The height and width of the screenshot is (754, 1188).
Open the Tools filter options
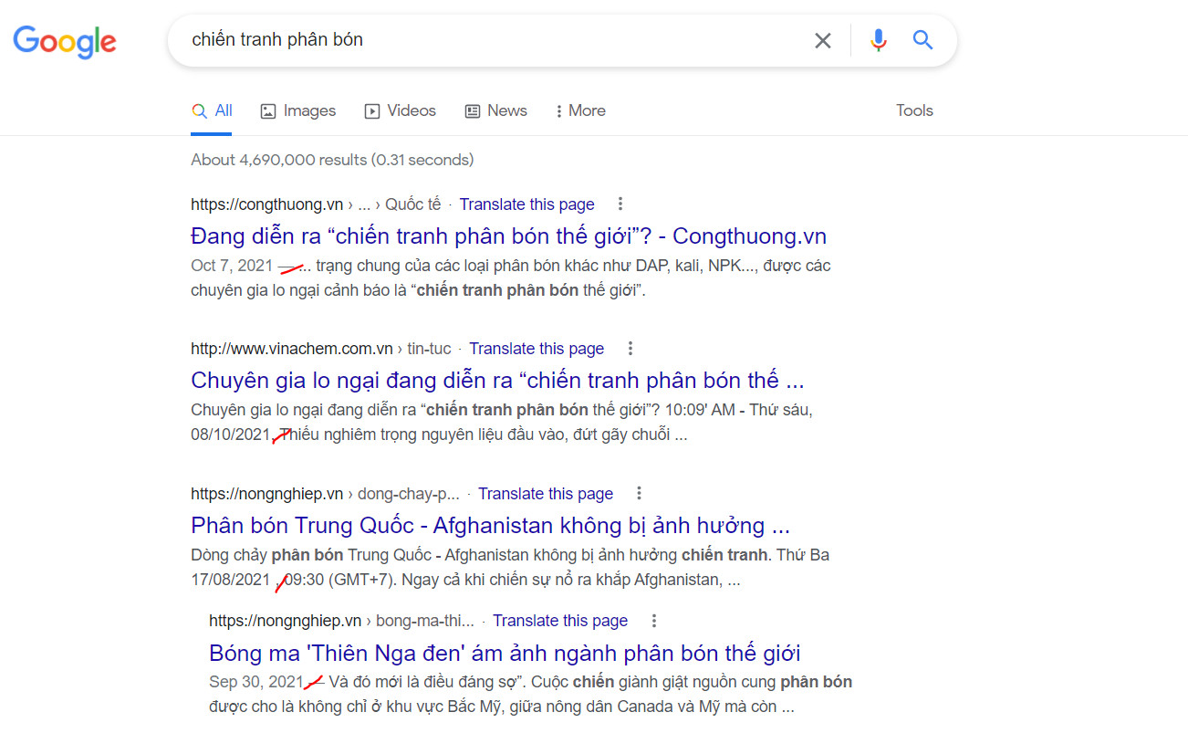pyautogui.click(x=914, y=110)
